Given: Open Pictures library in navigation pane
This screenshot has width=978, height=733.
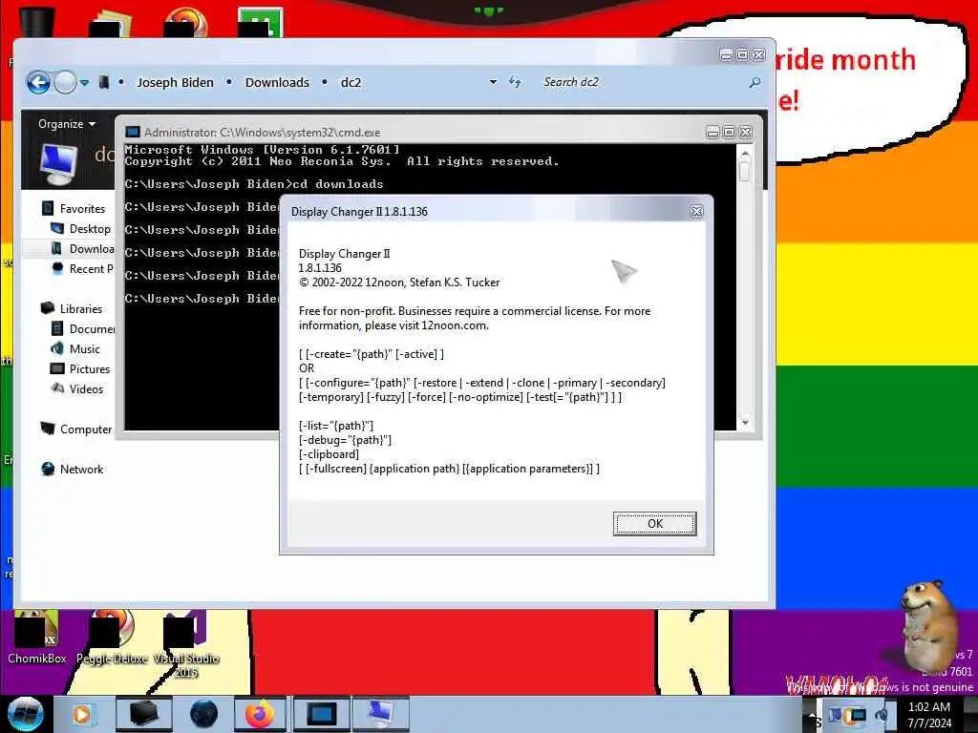Looking at the screenshot, I should point(80,369).
